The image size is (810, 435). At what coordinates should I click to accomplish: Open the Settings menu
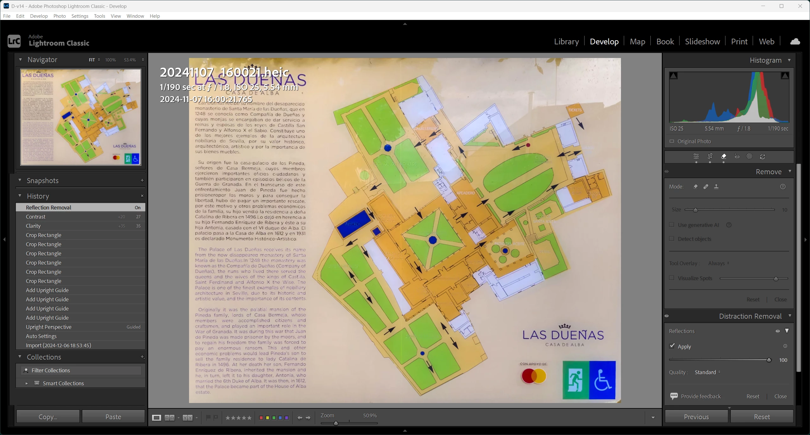click(80, 16)
